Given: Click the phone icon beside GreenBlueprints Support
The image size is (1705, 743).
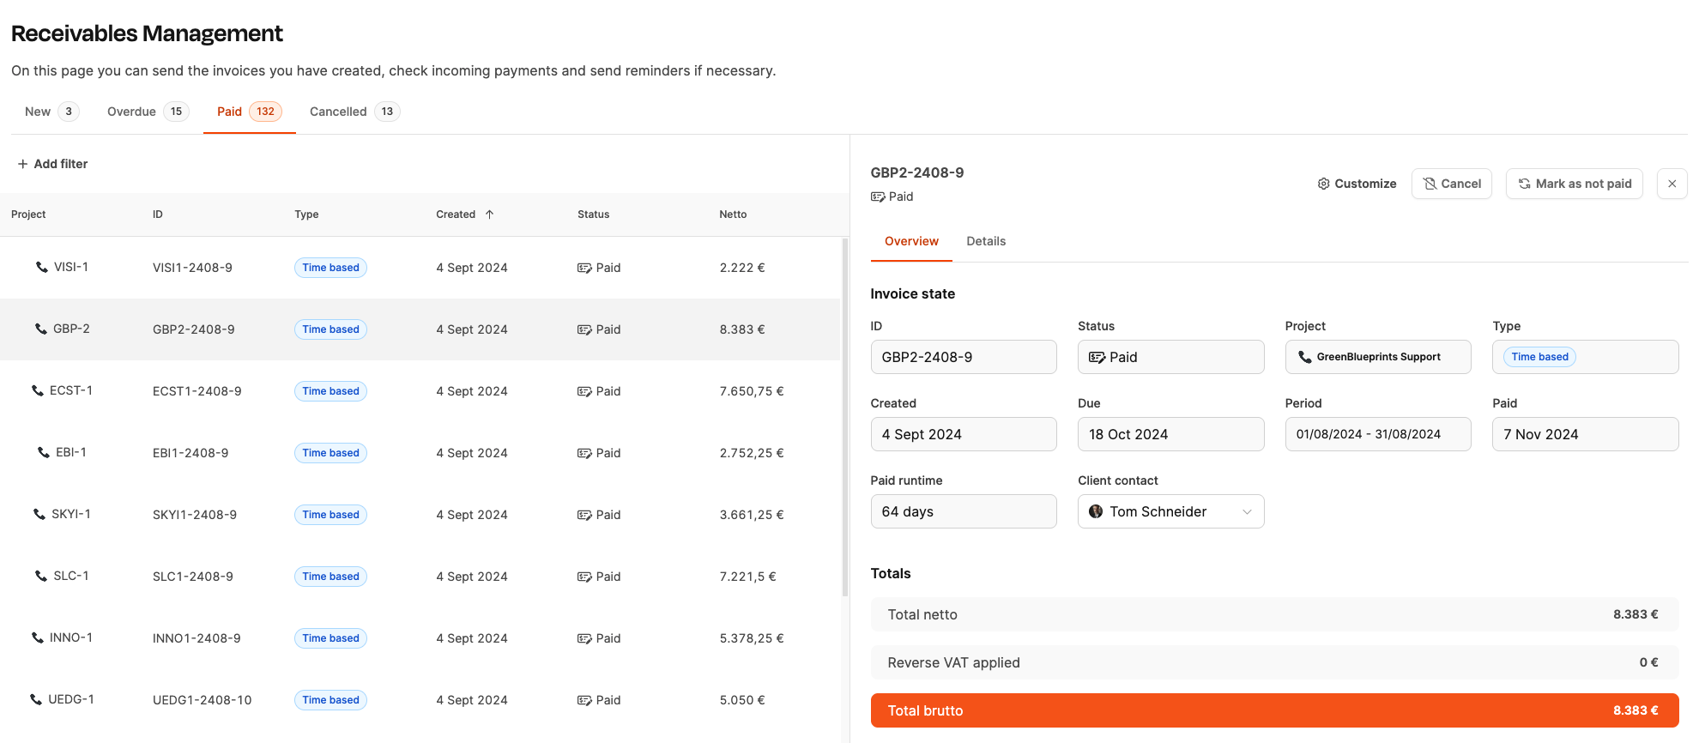Looking at the screenshot, I should click(x=1304, y=357).
